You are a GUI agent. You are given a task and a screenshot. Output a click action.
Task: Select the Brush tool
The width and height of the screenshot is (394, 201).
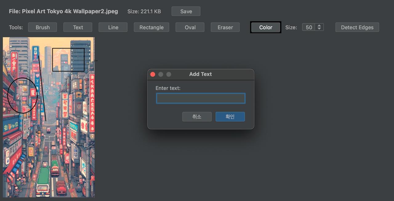(x=42, y=27)
